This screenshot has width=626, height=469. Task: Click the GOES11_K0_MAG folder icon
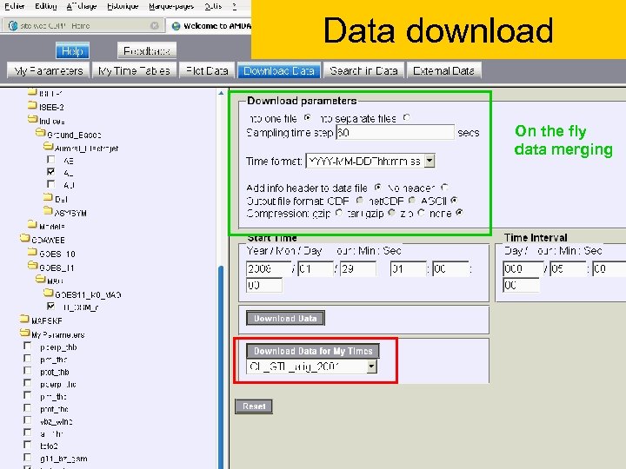(49, 294)
